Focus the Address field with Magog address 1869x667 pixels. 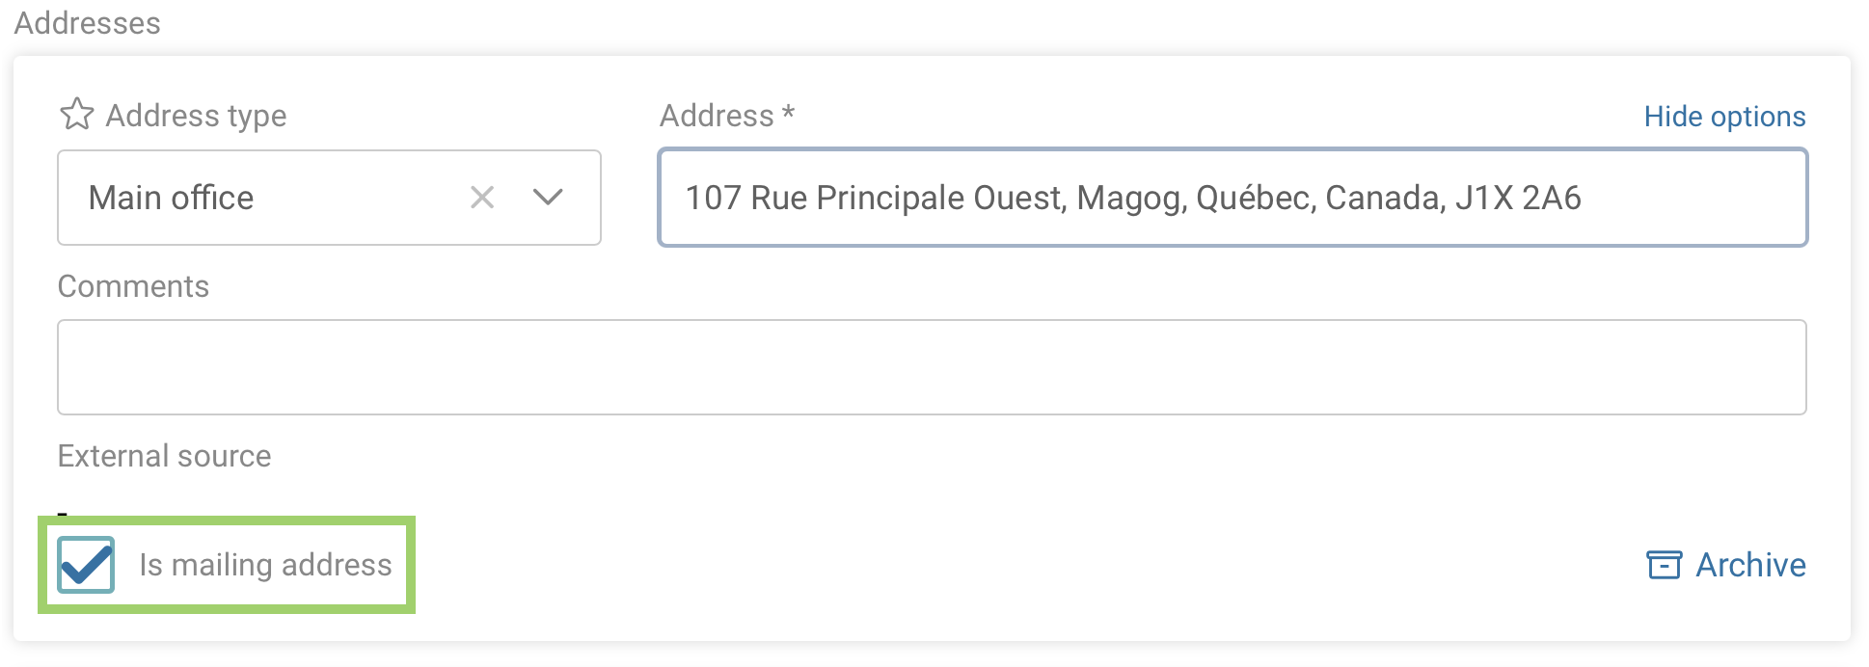tap(1232, 198)
